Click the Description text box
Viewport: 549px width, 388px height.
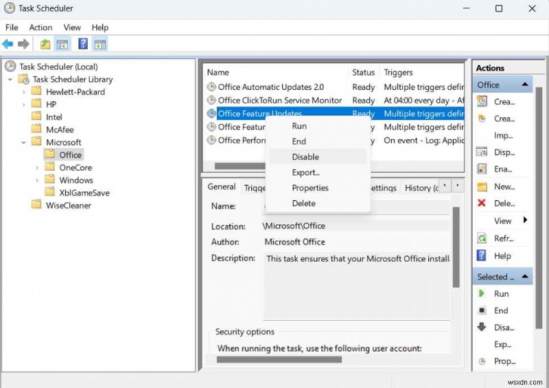click(356, 285)
